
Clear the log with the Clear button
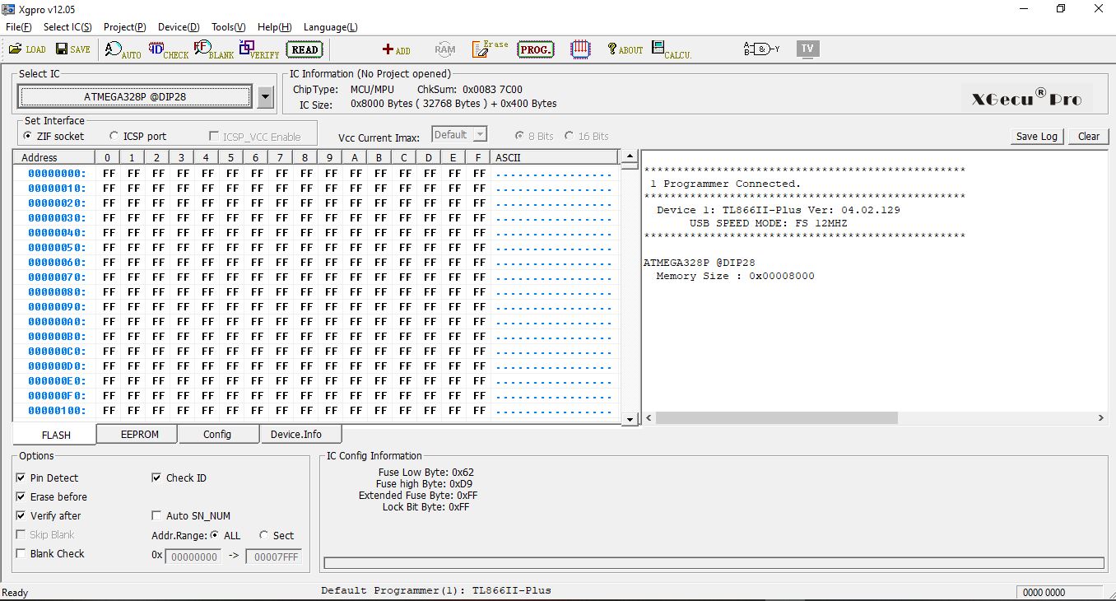point(1089,137)
